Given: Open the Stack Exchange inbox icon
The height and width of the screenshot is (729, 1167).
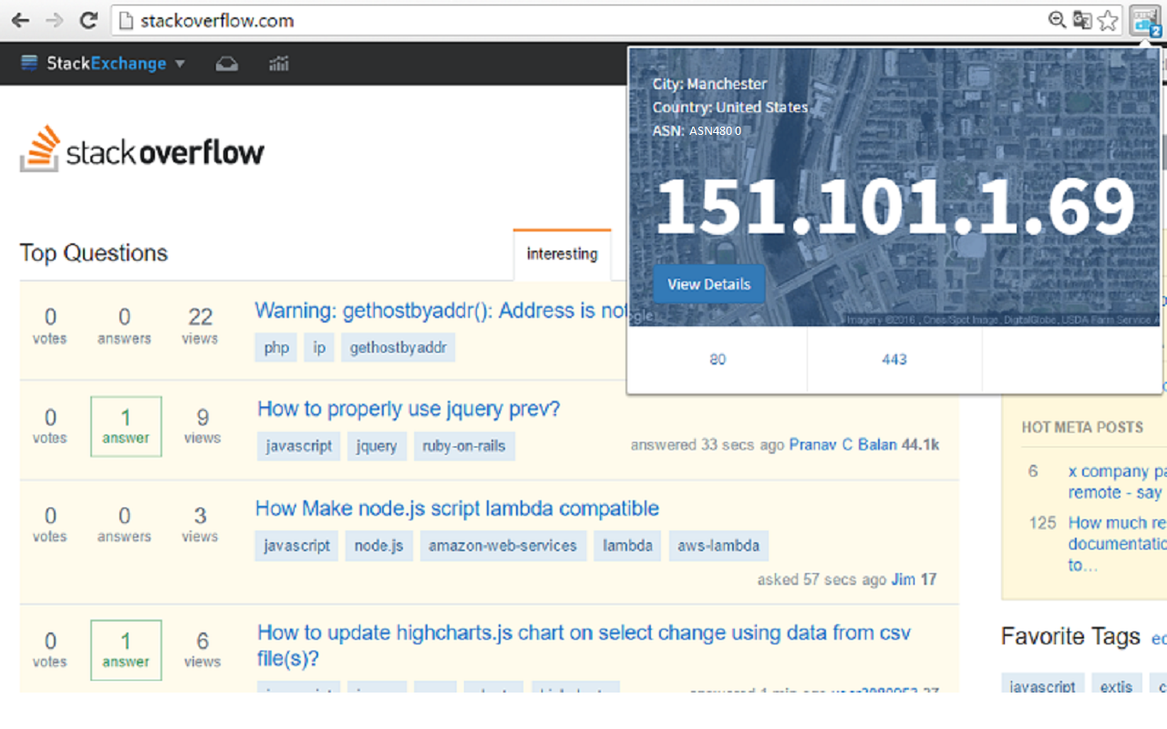Looking at the screenshot, I should (x=226, y=63).
